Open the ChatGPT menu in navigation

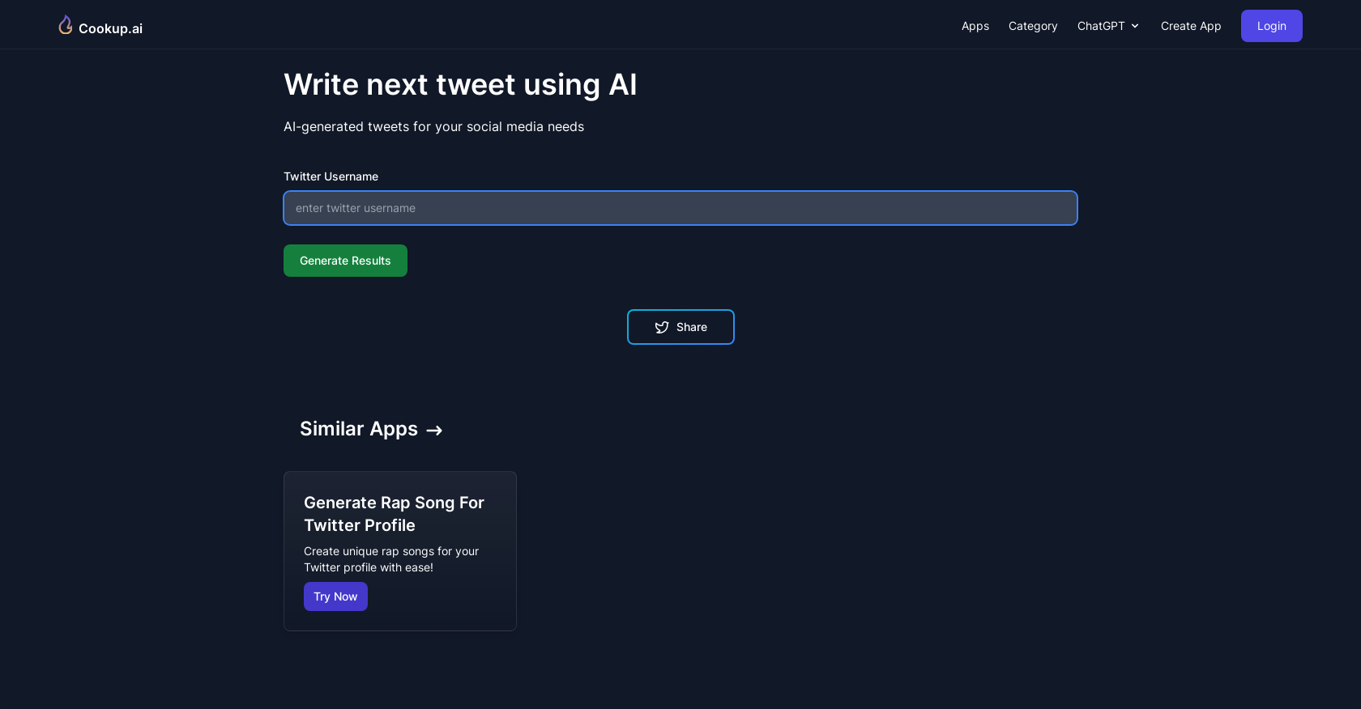pos(1108,26)
